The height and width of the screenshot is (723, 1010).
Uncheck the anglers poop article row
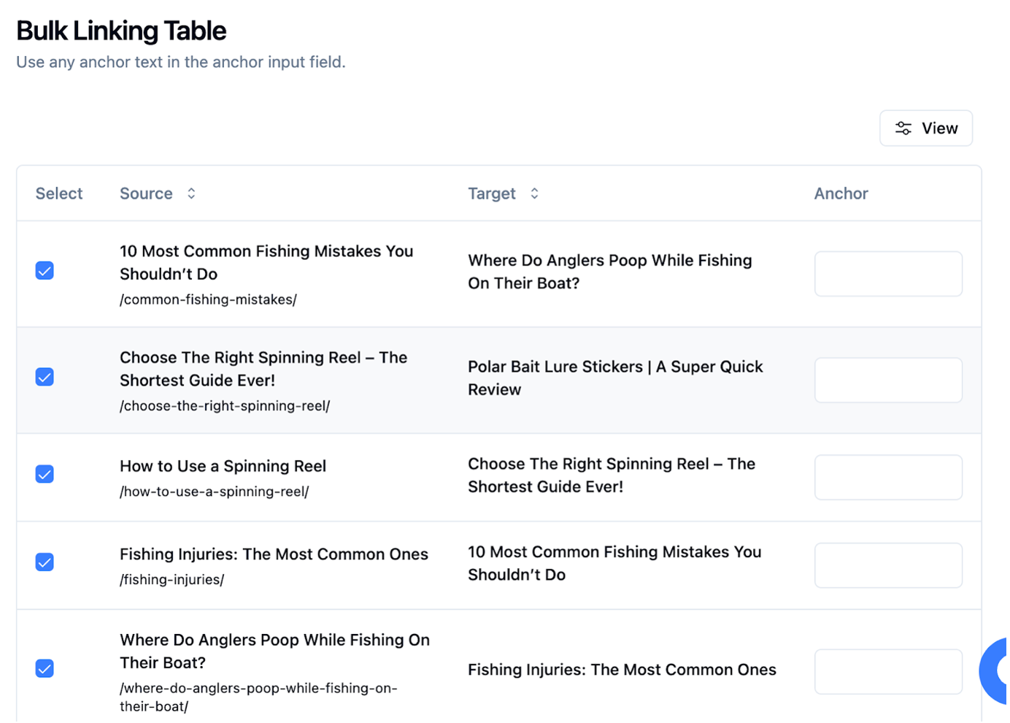45,668
